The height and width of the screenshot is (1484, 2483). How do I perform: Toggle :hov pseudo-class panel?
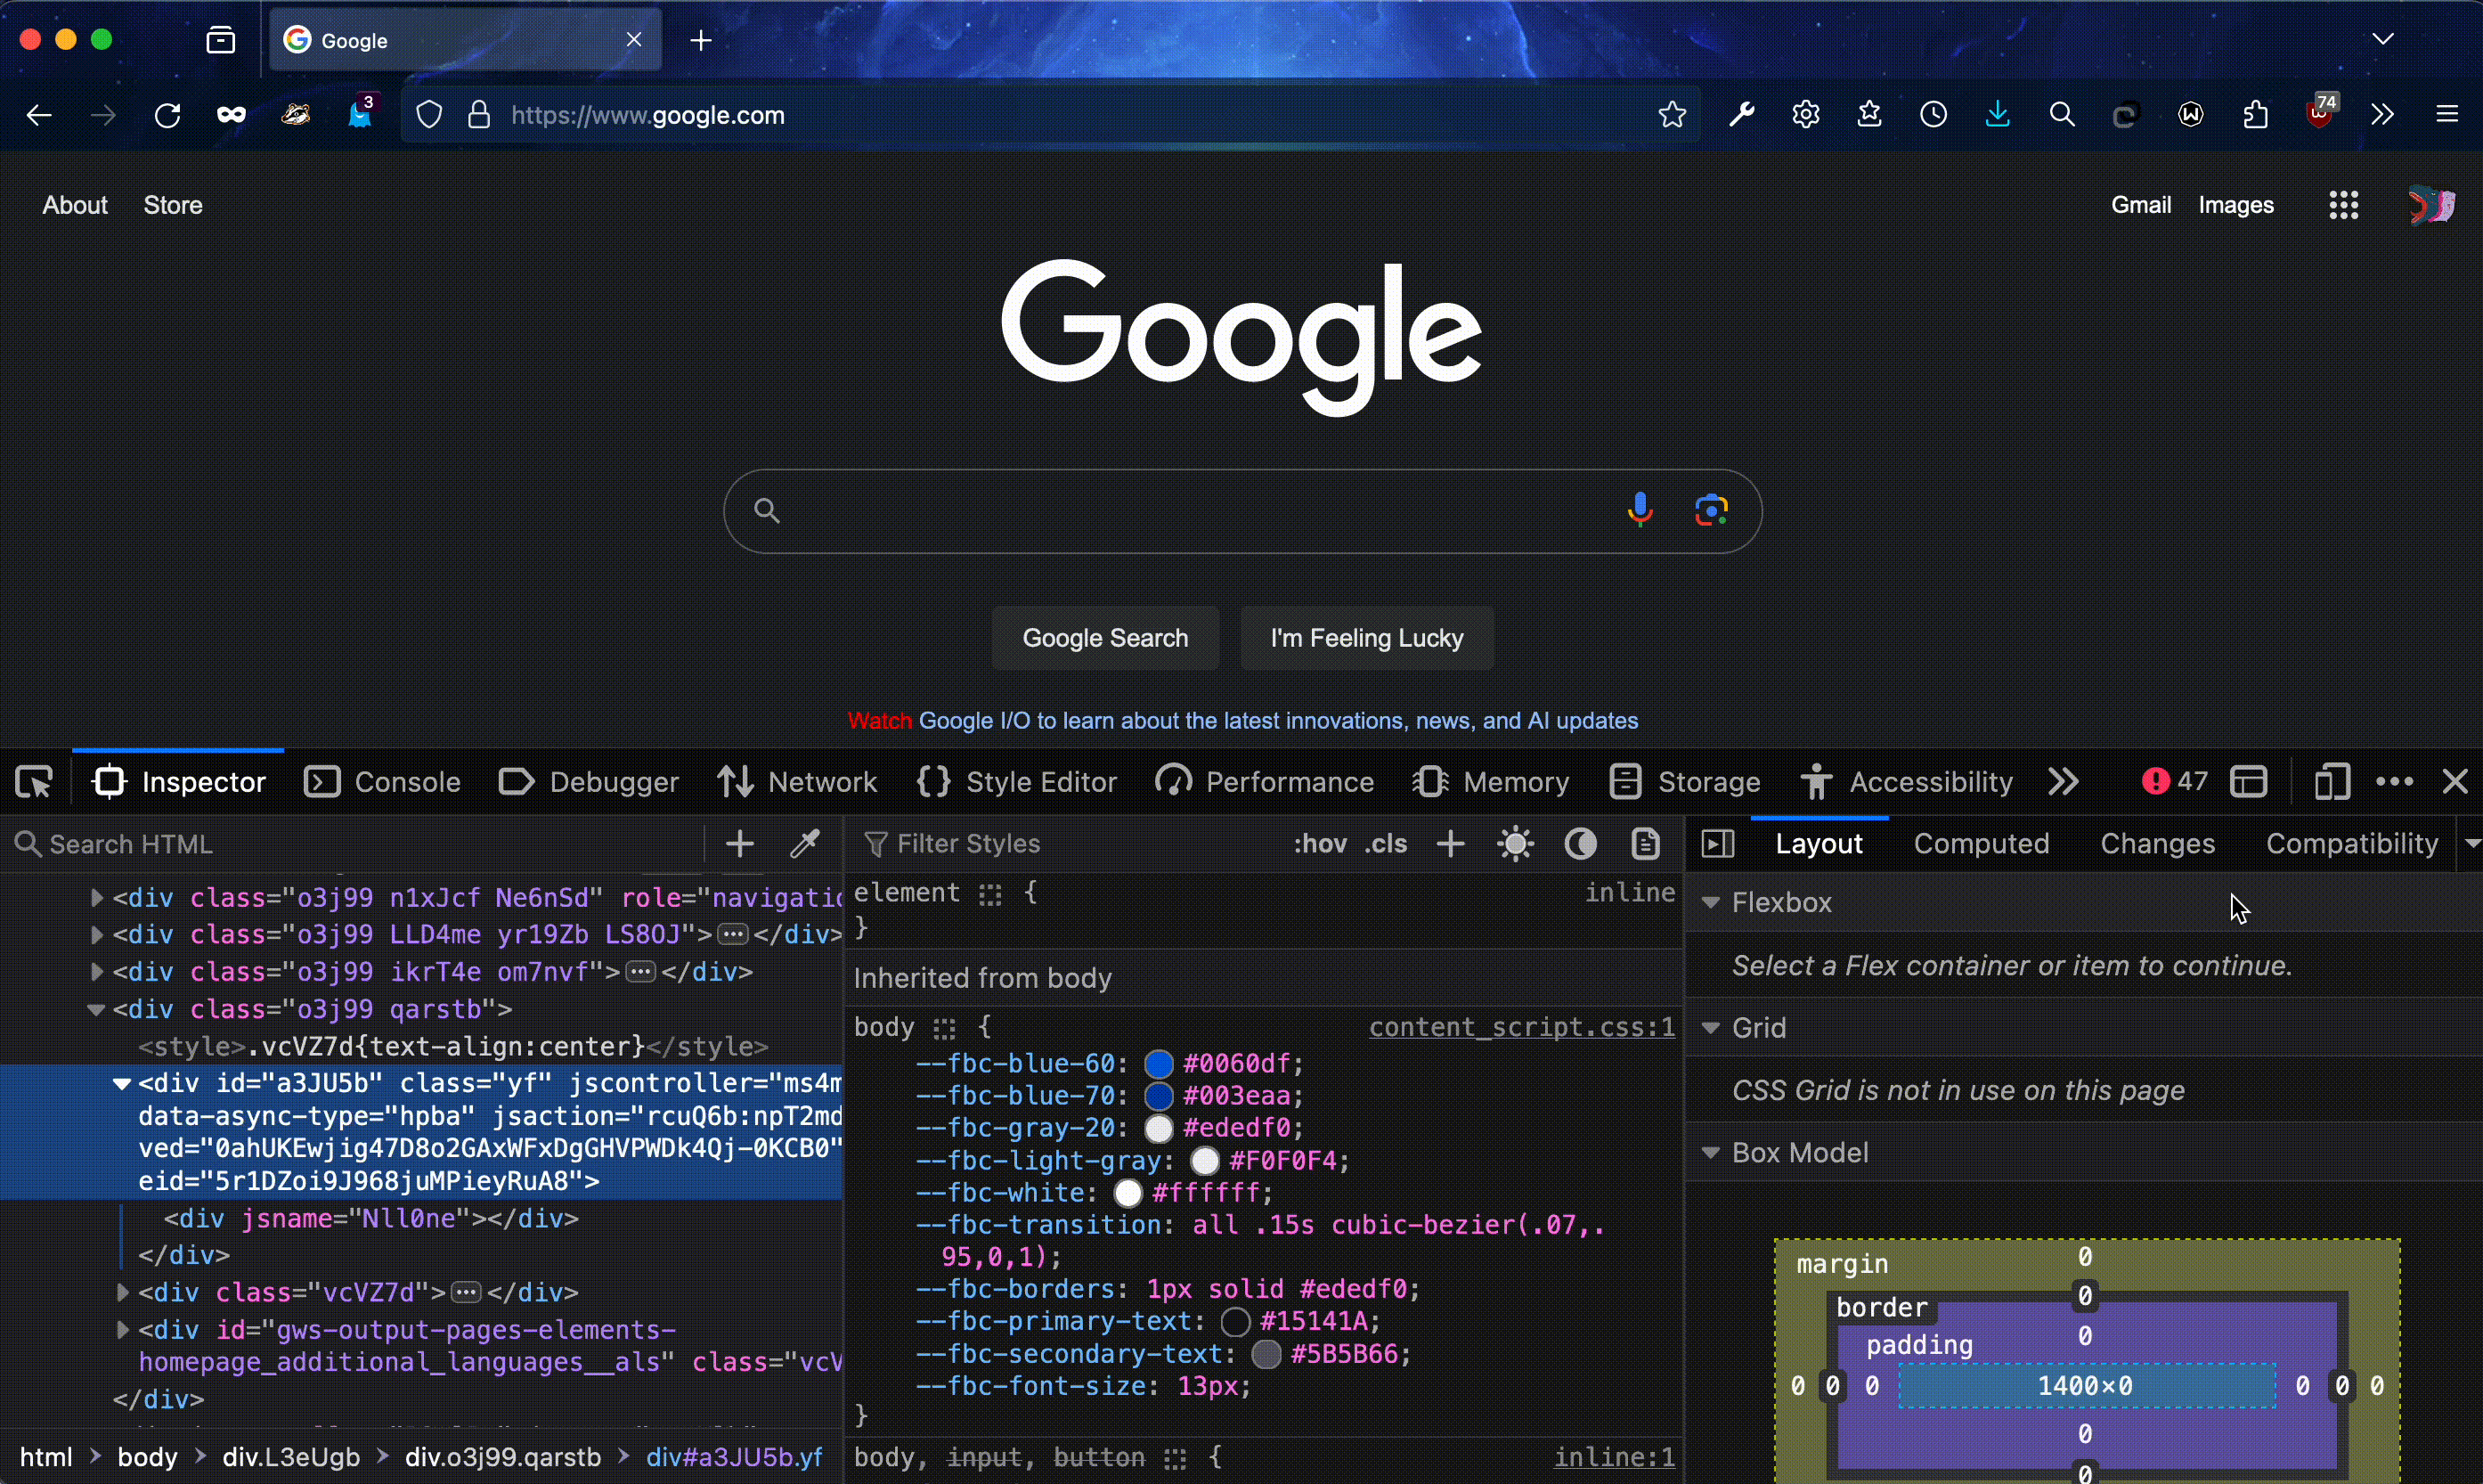1321,844
